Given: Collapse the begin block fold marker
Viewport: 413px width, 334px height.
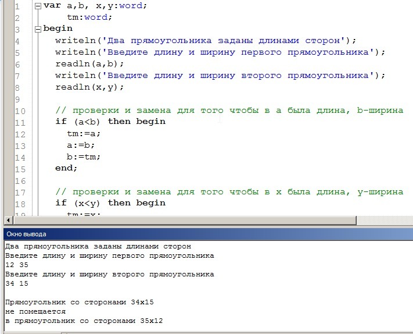Looking at the screenshot, I should [38, 29].
